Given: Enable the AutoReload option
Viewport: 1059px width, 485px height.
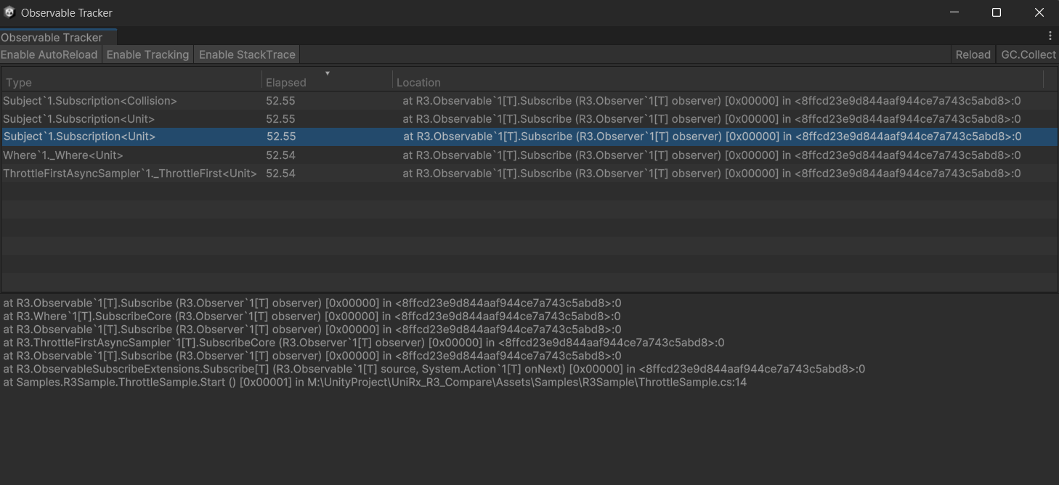Looking at the screenshot, I should 49,54.
